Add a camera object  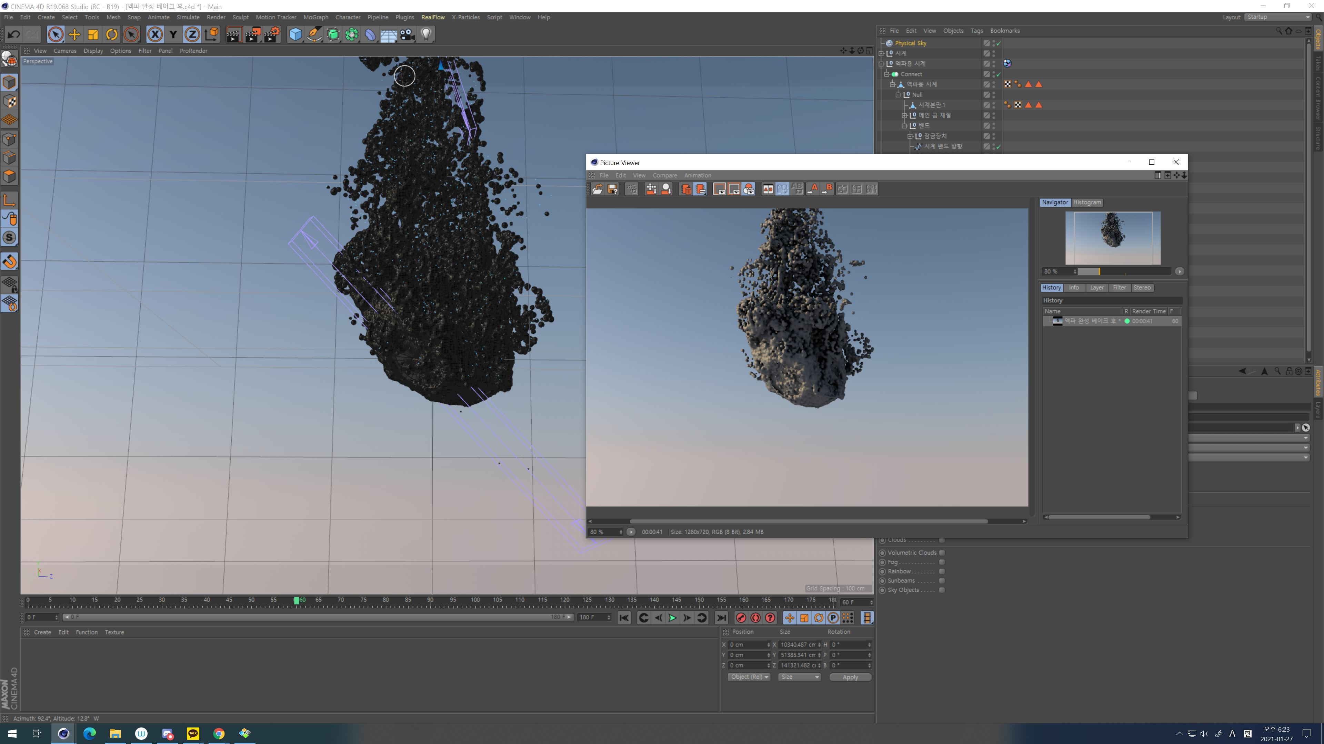pos(408,34)
